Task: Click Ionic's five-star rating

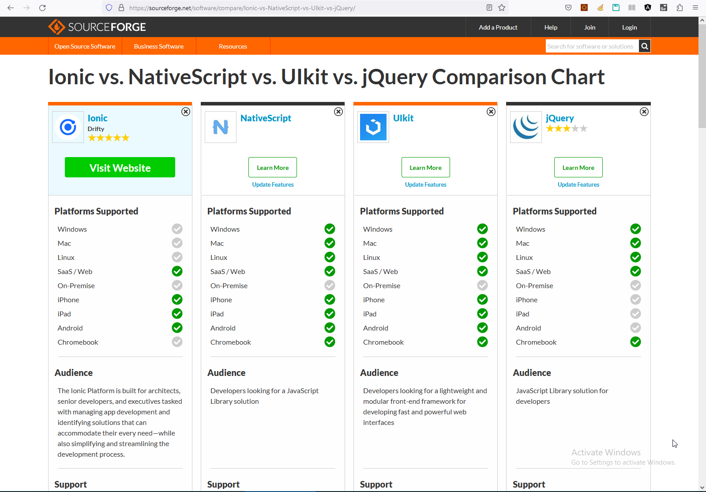Action: 109,138
